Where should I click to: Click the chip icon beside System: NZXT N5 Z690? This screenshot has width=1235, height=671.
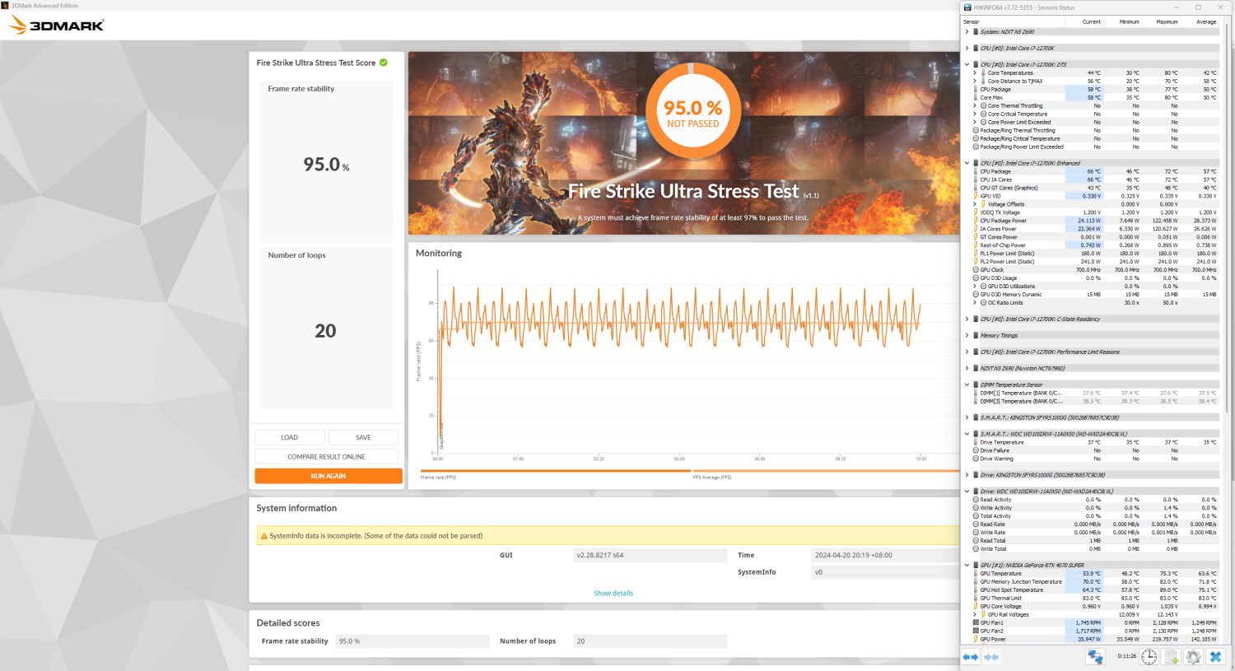(976, 32)
